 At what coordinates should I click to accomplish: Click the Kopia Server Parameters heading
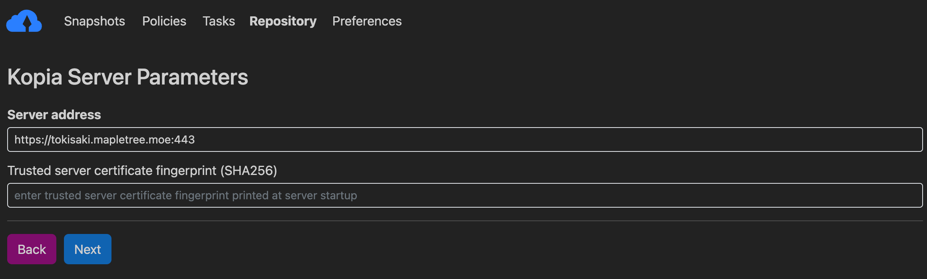pyautogui.click(x=127, y=77)
